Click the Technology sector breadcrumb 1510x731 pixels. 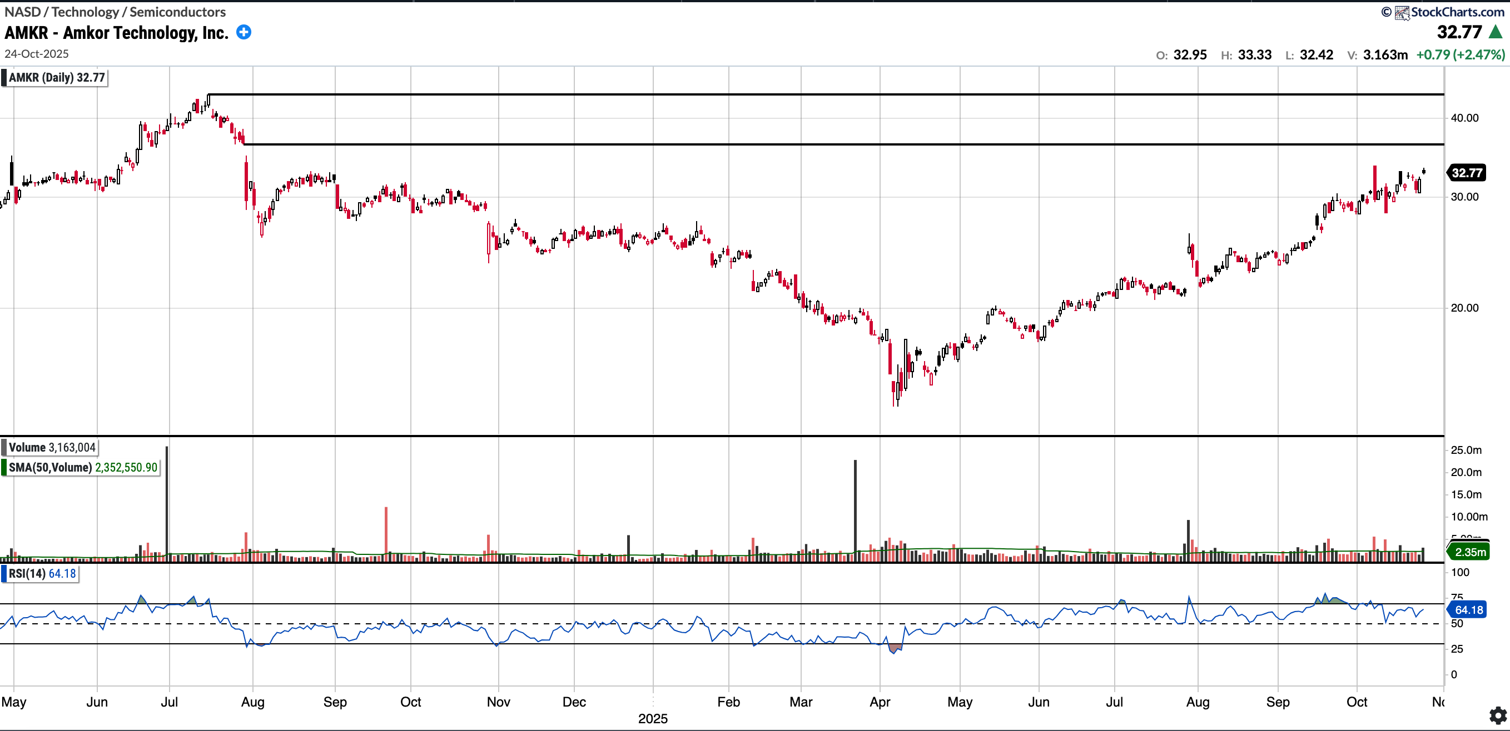click(85, 12)
